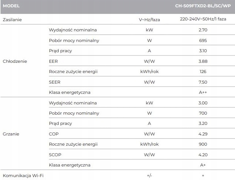Click the EER row label

pyautogui.click(x=53, y=61)
